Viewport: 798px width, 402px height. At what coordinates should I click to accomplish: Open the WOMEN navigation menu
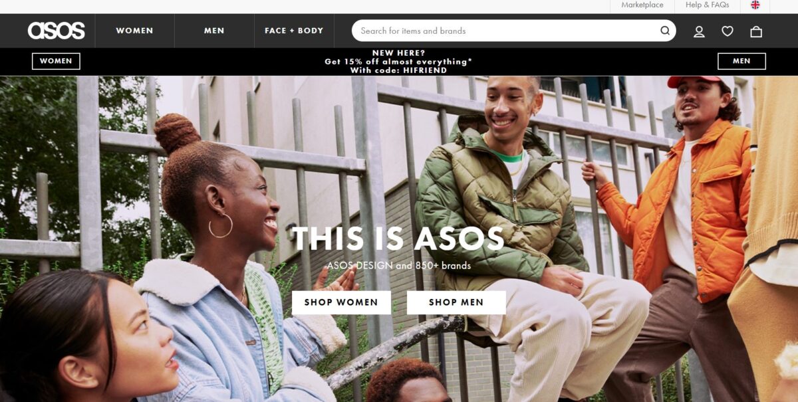pyautogui.click(x=134, y=31)
